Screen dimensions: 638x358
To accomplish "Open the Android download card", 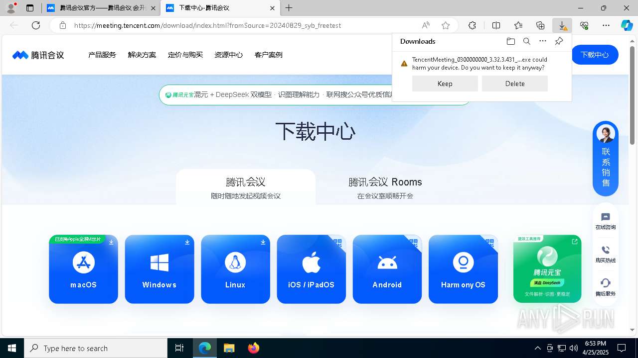I will 387,269.
